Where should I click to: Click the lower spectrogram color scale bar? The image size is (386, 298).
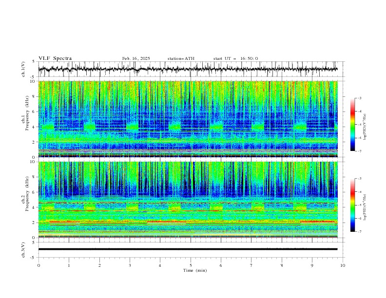coord(352,205)
